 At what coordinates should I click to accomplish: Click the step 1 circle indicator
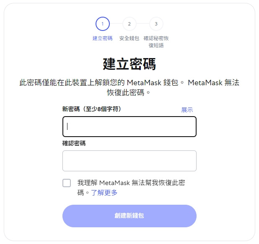click(x=103, y=24)
